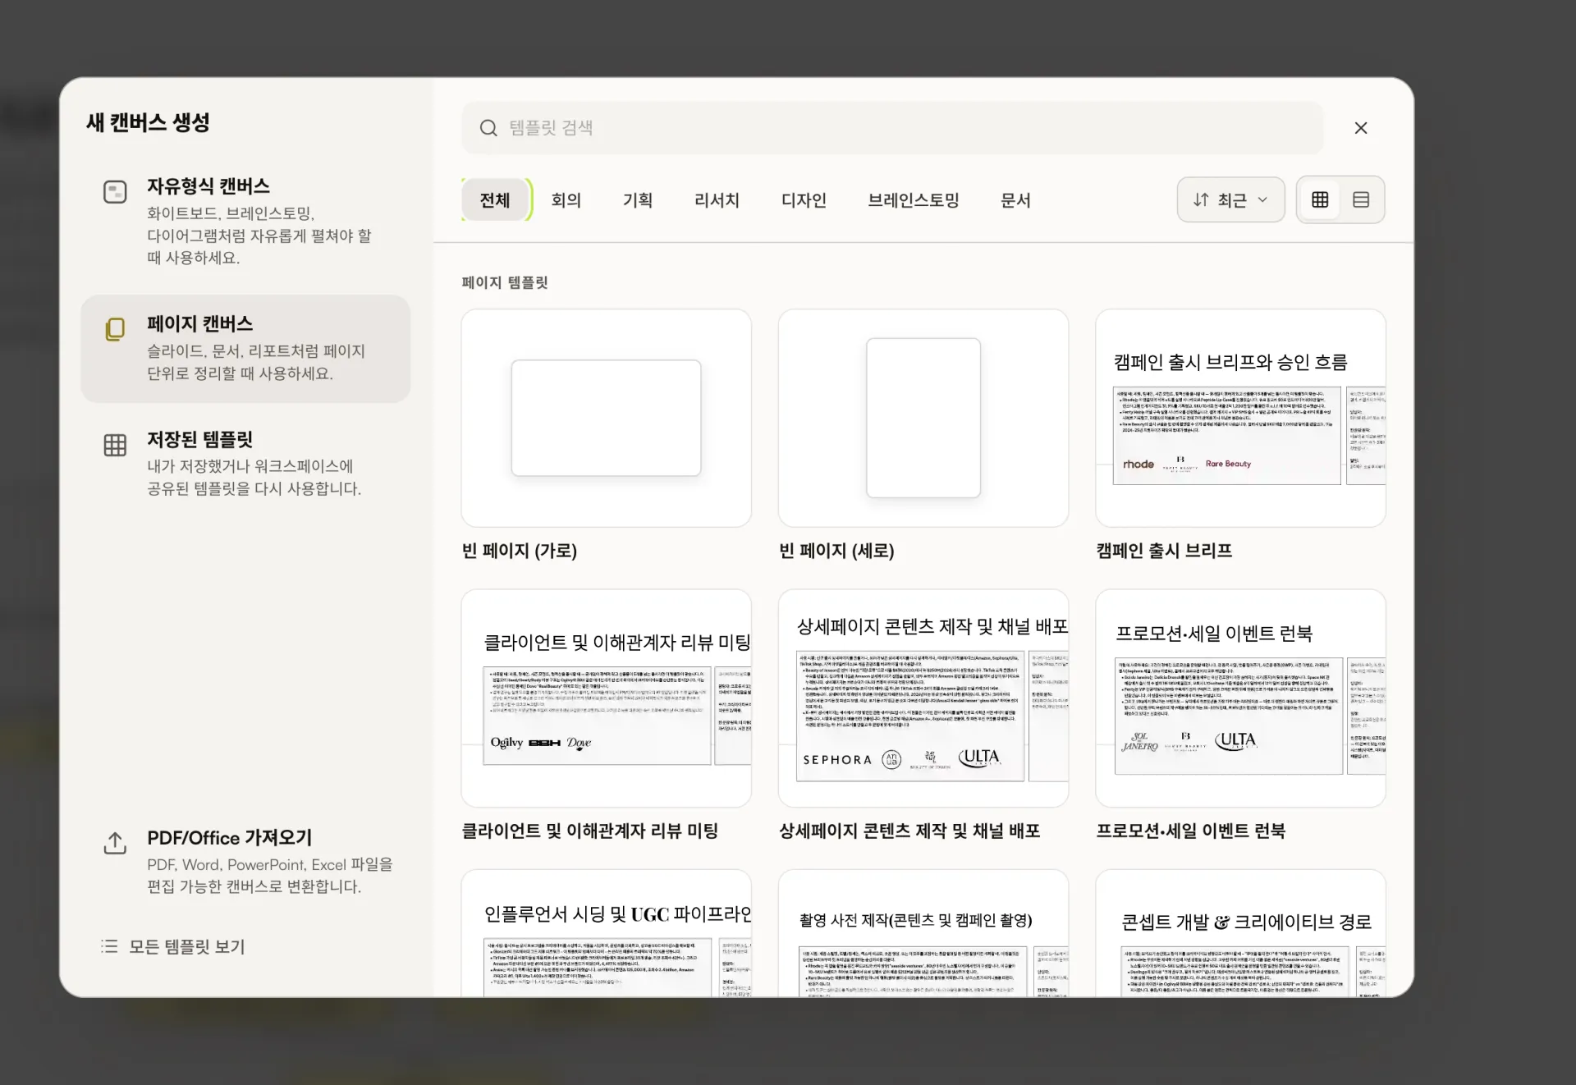The image size is (1576, 1085).
Task: Open the 캠페인 출시 브리프 template thumbnail
Action: [1240, 418]
